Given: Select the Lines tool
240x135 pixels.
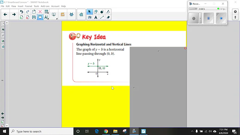Looking at the screenshot, I should [x=102, y=17].
